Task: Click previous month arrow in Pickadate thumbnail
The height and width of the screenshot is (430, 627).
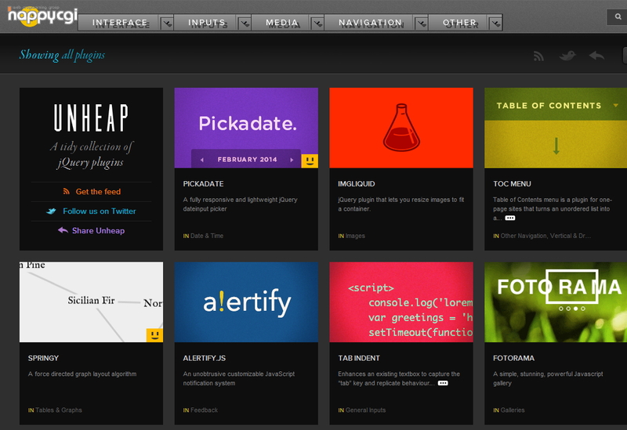Action: pyautogui.click(x=202, y=160)
